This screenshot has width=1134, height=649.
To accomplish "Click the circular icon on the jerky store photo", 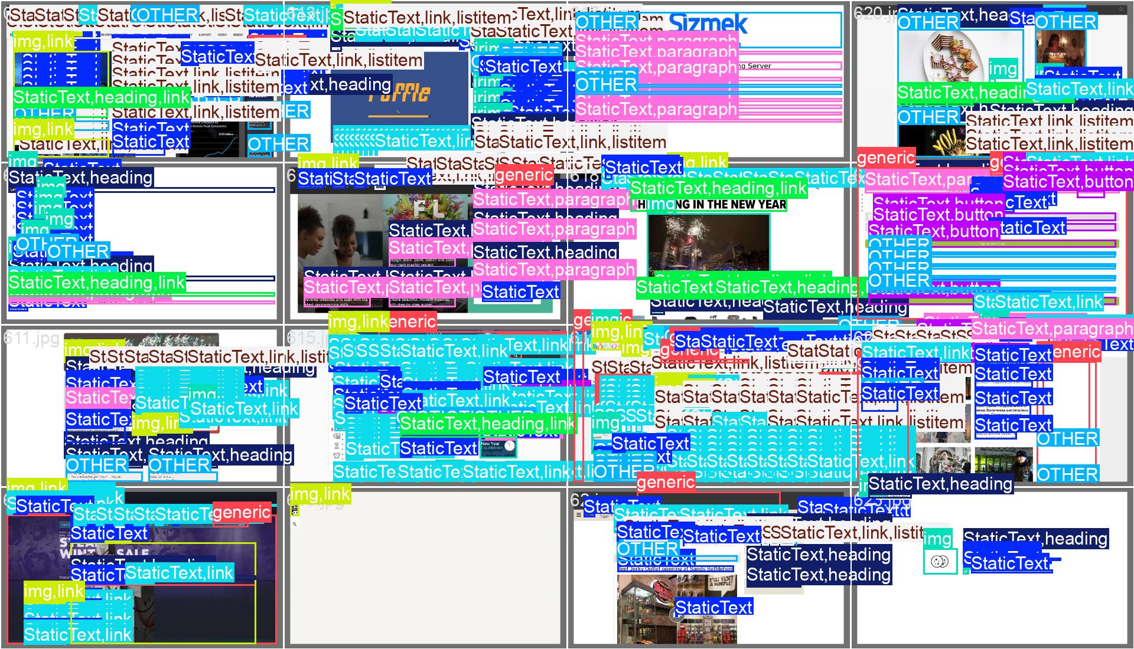I will pyautogui.click(x=677, y=615).
